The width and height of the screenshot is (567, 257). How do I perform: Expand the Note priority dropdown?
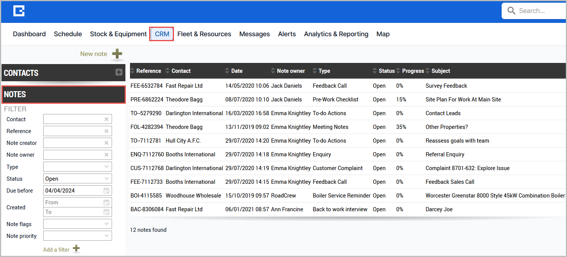(x=78, y=236)
